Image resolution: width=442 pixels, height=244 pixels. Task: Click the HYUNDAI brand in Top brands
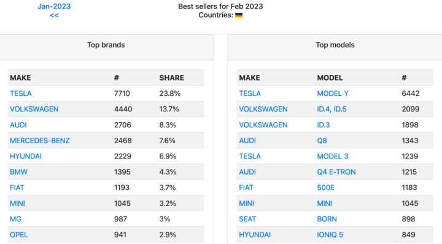pos(26,156)
